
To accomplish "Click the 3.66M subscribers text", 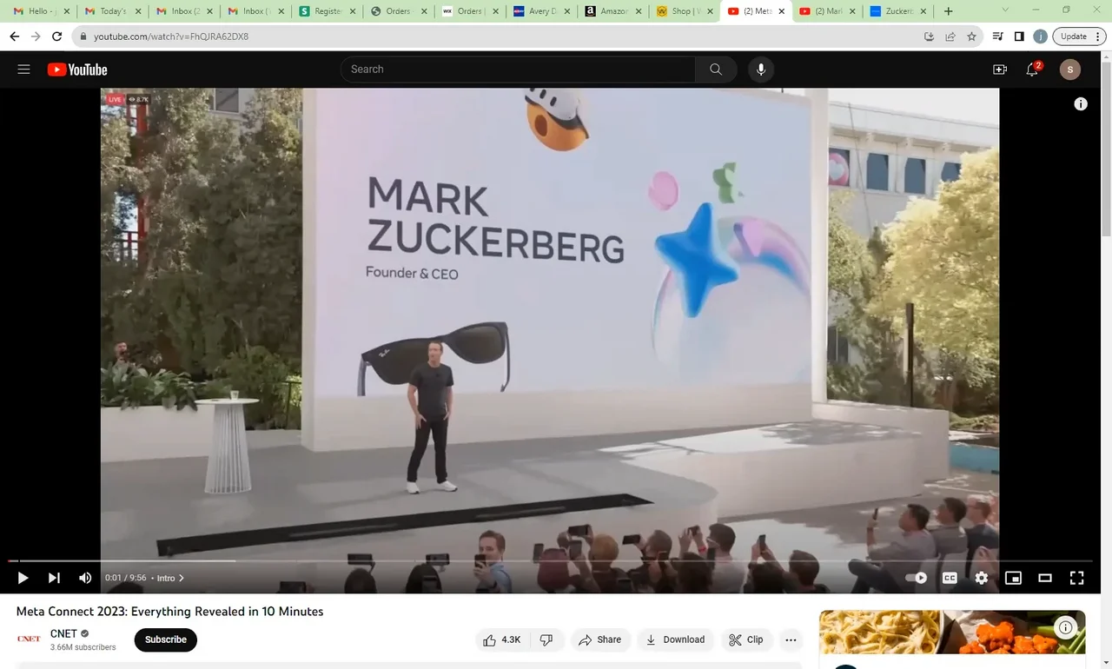I will pyautogui.click(x=83, y=647).
